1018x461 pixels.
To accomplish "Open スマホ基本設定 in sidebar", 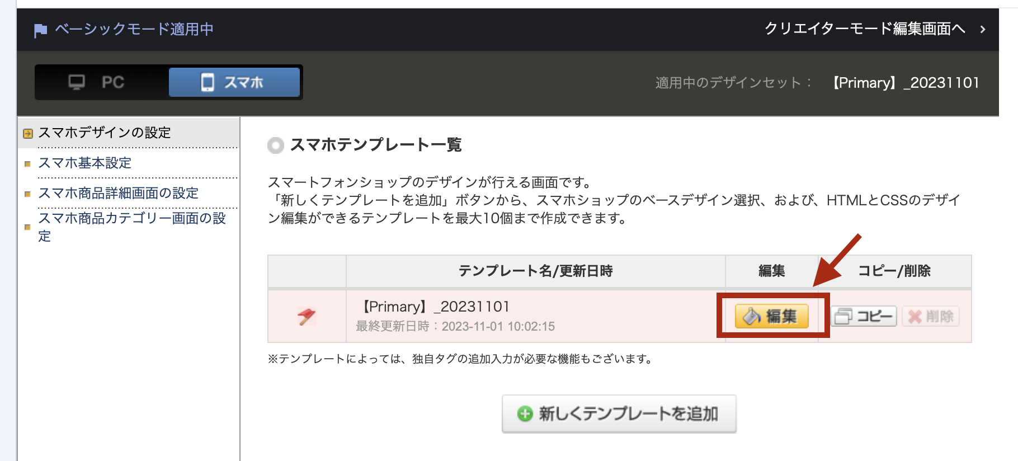I will tap(85, 163).
